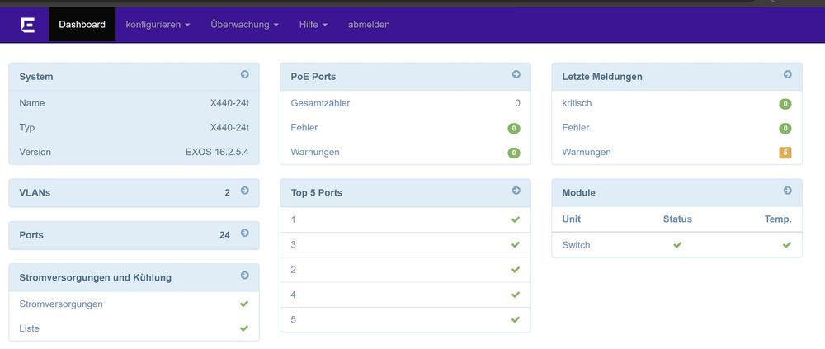825x349 pixels.
Task: Select port 3 in Top 5 Ports
Action: coord(405,245)
